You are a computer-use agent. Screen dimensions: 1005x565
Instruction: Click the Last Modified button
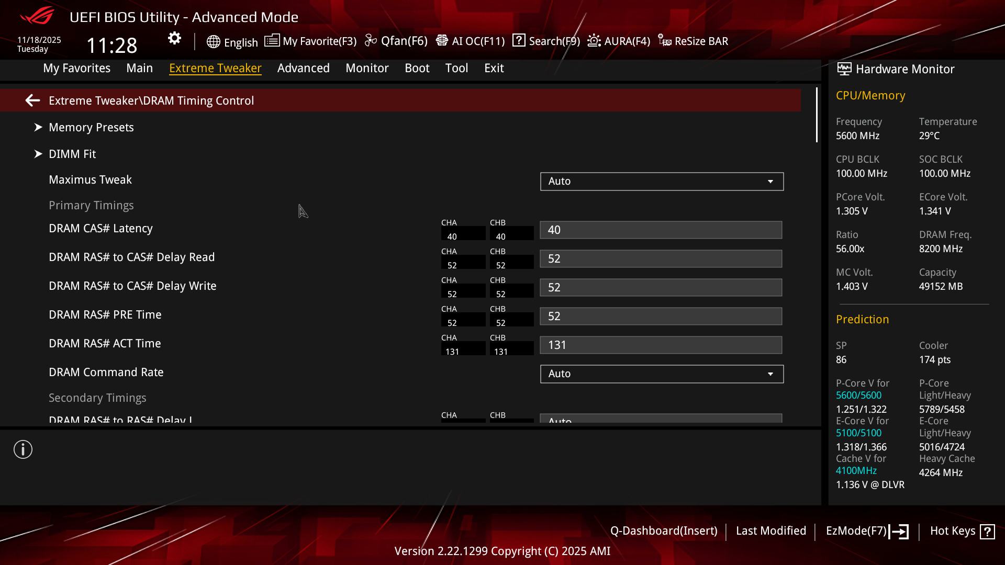770,531
